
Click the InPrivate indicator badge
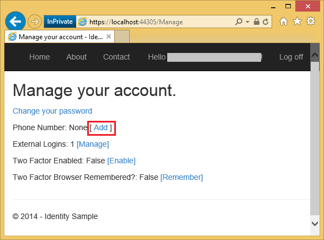tap(60, 22)
